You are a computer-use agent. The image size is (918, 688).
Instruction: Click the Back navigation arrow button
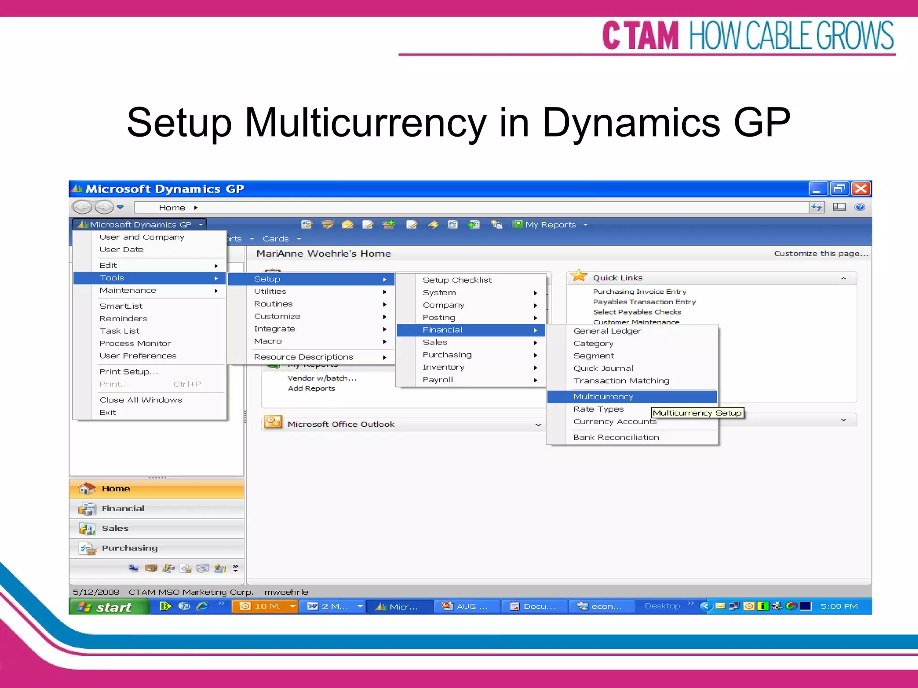[x=82, y=207]
